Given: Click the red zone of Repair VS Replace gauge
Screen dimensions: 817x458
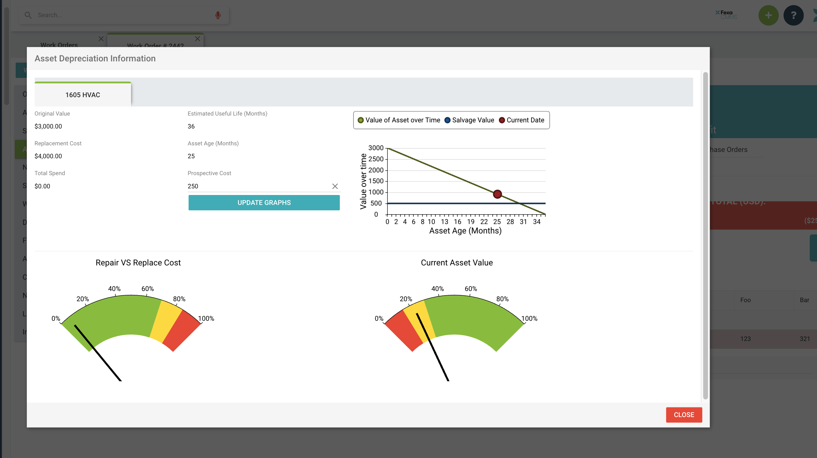Looking at the screenshot, I should click(182, 330).
